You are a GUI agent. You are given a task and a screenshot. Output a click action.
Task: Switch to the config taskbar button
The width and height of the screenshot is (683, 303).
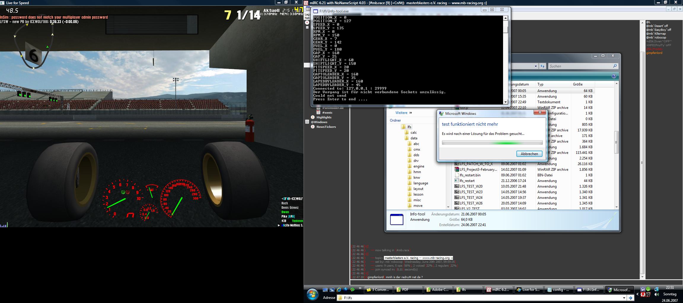point(559,290)
